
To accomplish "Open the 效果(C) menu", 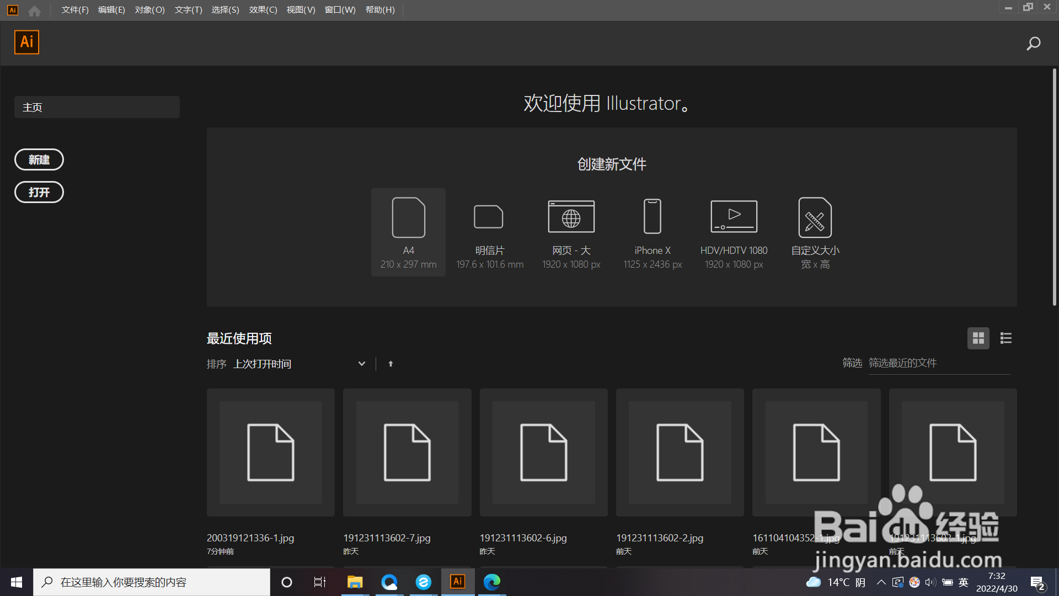I will click(263, 10).
